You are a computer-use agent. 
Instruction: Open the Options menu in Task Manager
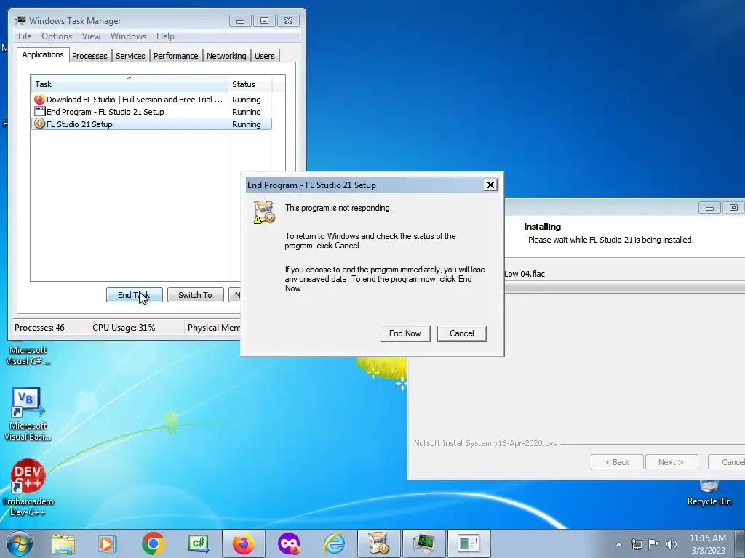point(57,36)
